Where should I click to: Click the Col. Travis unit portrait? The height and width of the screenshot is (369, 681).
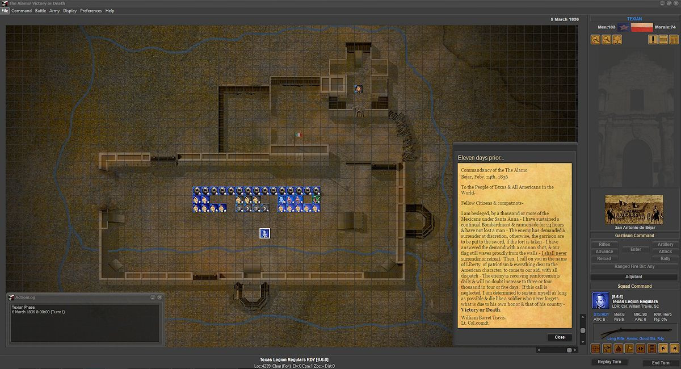pyautogui.click(x=600, y=300)
